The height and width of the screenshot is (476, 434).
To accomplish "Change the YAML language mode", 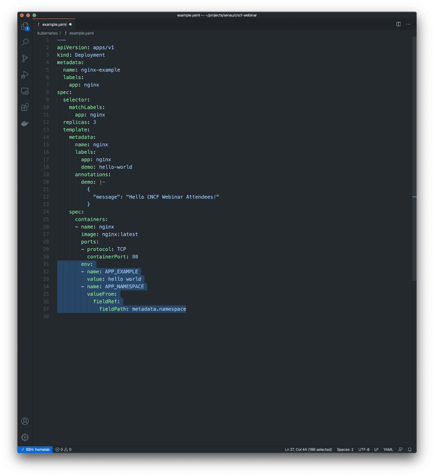I will point(388,450).
